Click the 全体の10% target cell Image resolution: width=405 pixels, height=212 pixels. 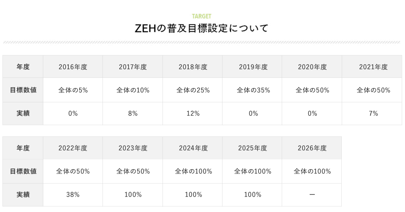click(133, 90)
